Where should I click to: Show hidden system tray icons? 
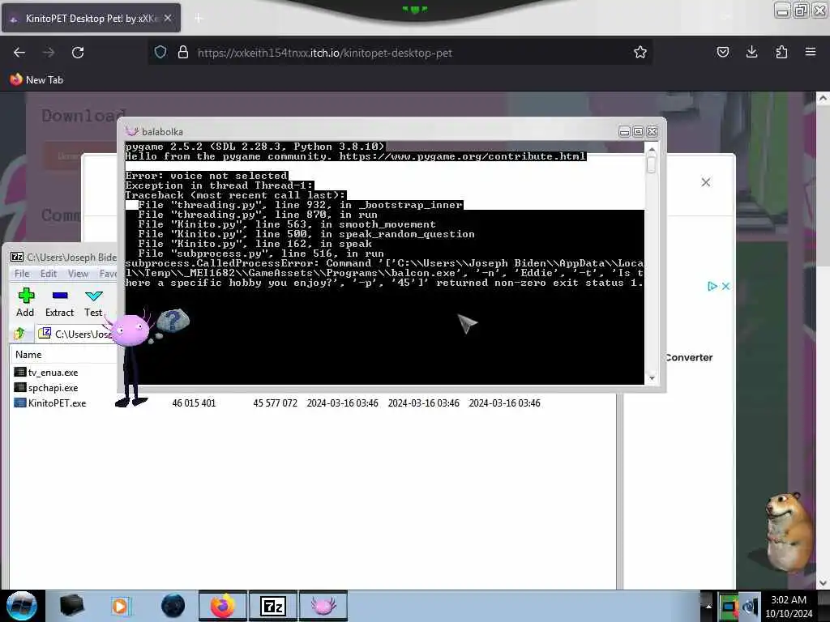pyautogui.click(x=708, y=606)
